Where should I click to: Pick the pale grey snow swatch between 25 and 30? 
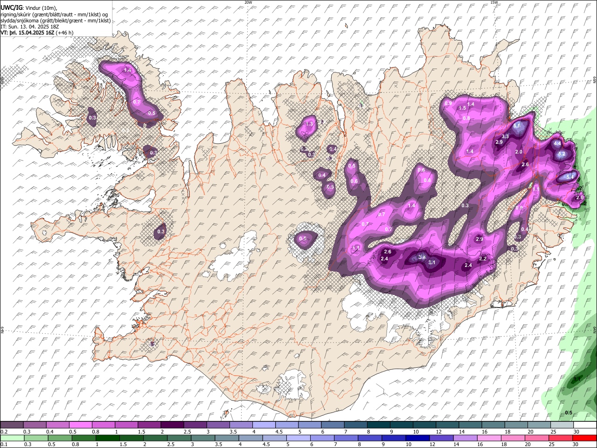[562, 425]
